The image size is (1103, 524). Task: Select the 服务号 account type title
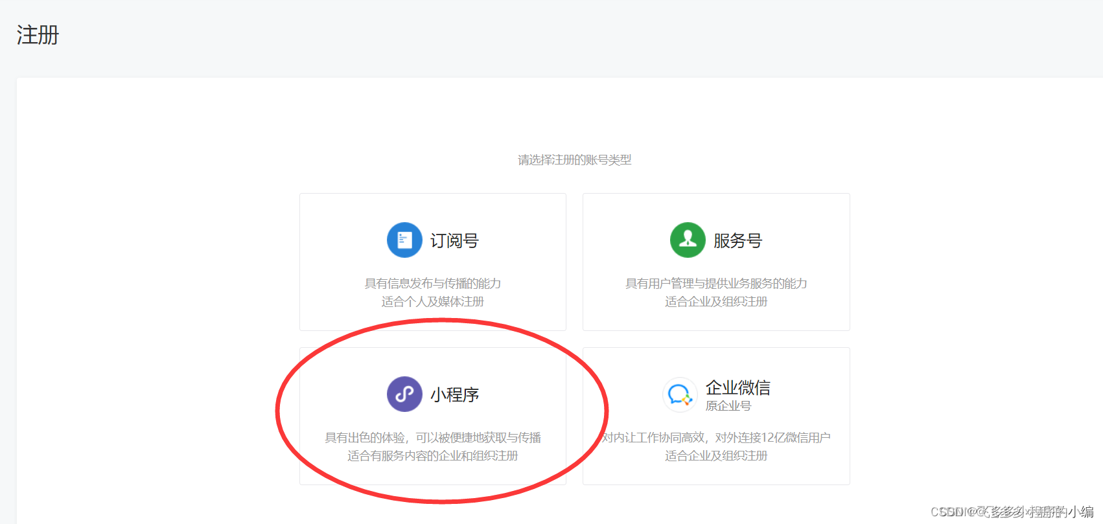[x=737, y=240]
